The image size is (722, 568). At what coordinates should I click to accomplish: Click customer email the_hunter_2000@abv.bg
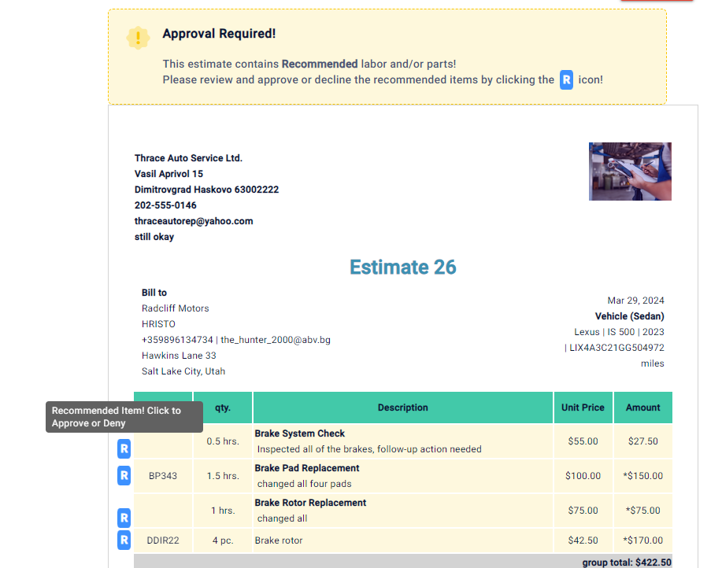[x=276, y=340]
